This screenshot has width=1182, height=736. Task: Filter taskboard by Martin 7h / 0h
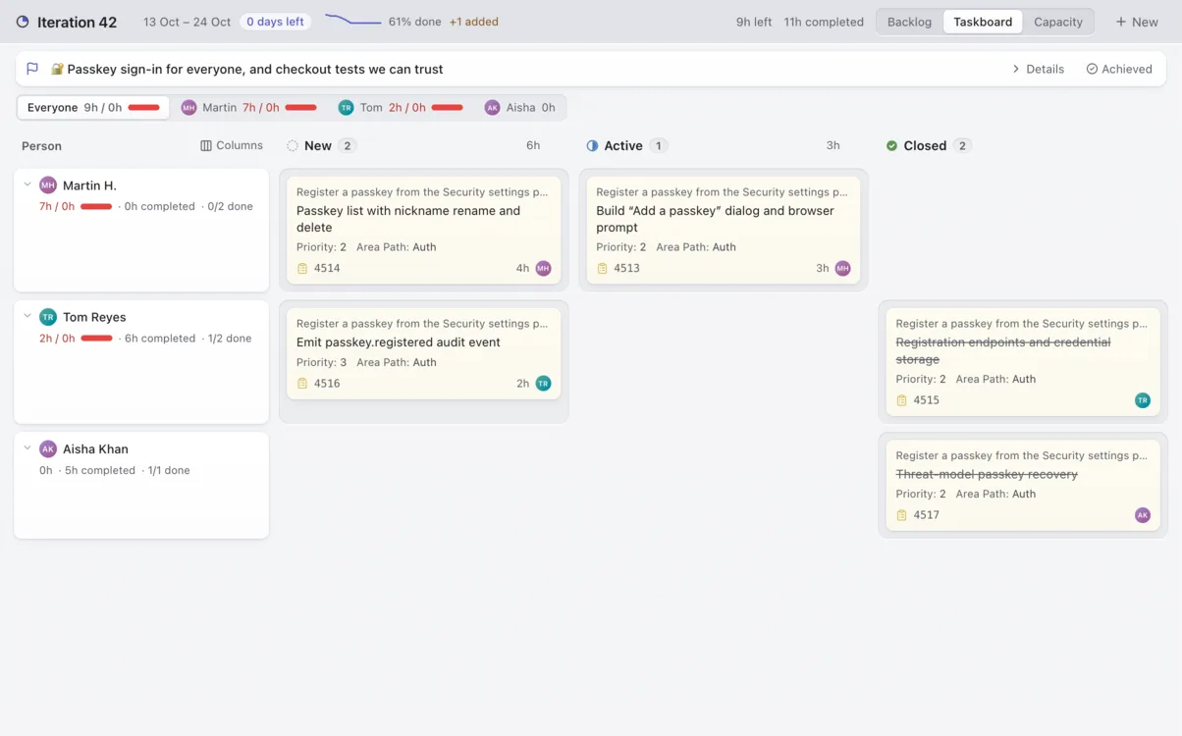[x=249, y=108]
